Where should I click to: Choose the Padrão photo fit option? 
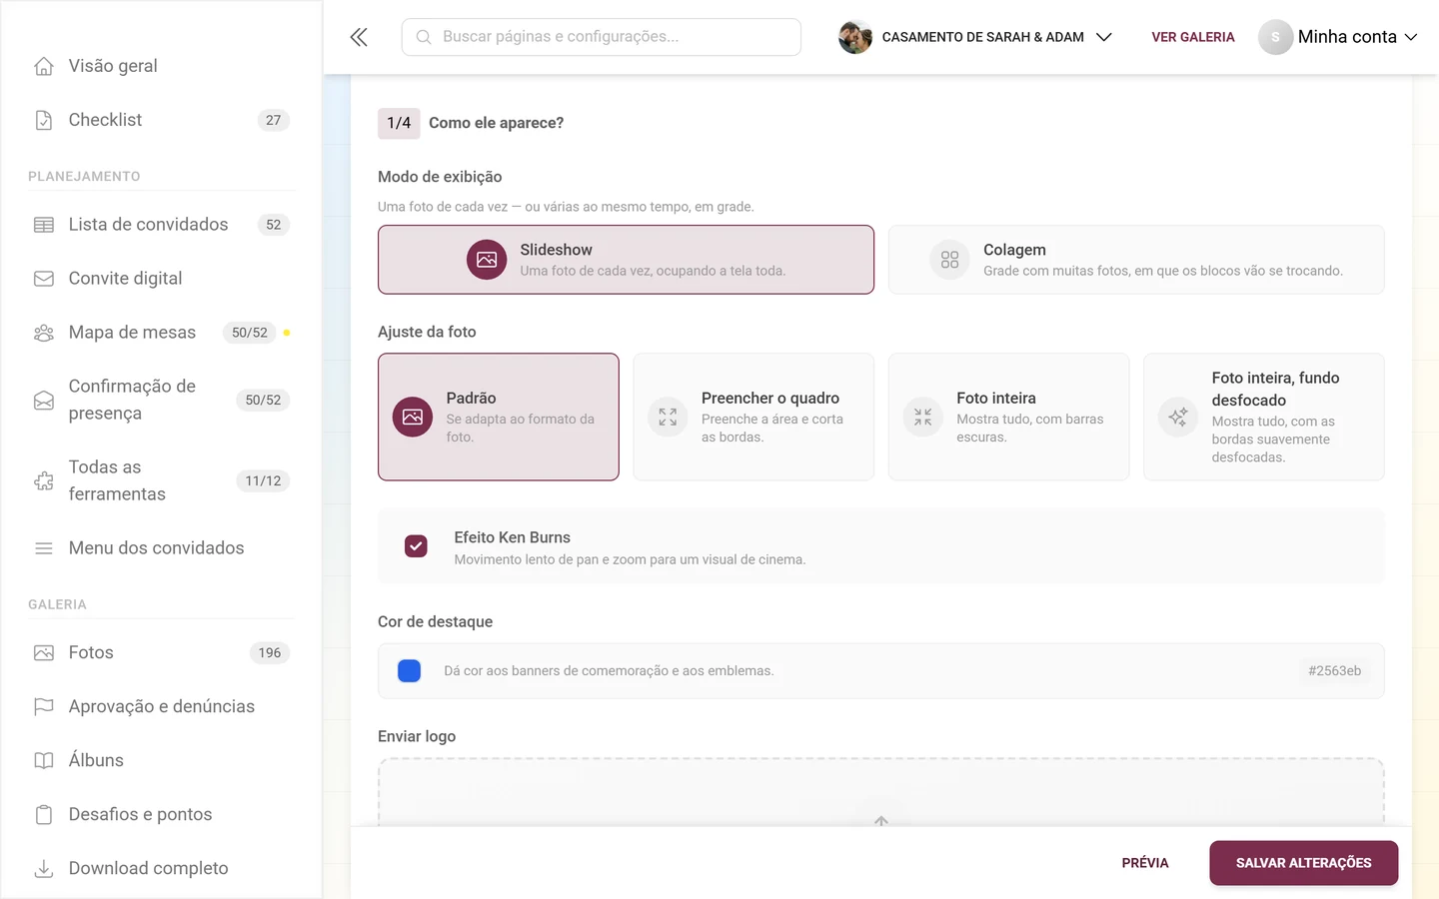pyautogui.click(x=499, y=417)
